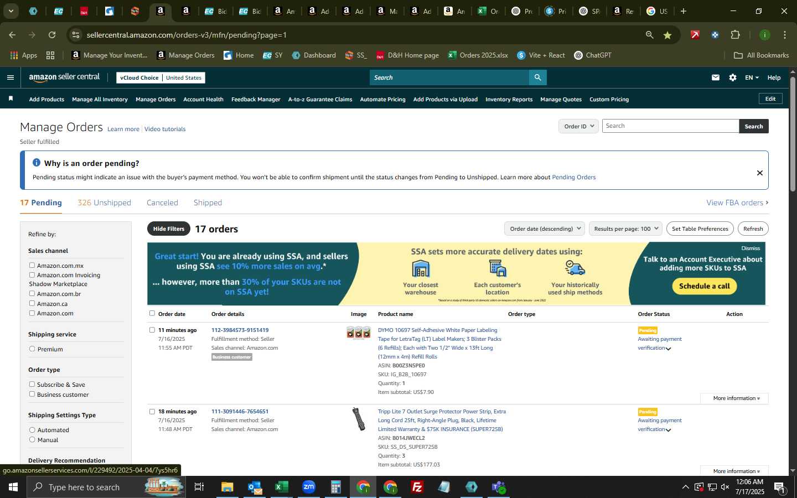Click the Set Table Preferences button
797x498 pixels.
click(700, 229)
